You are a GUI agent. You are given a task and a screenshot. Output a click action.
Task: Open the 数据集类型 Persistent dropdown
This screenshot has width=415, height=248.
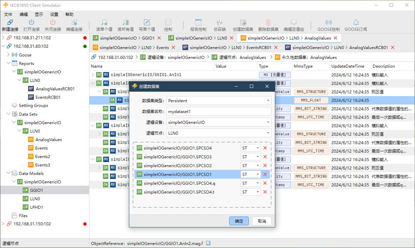click(268, 100)
